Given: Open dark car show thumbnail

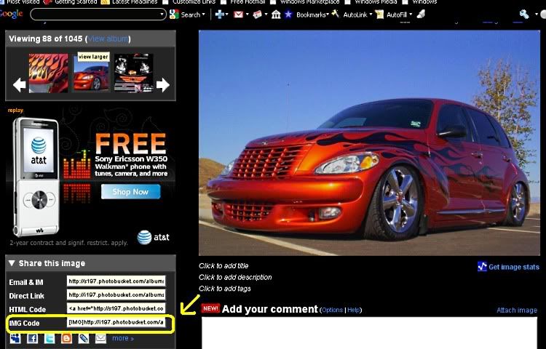Looking at the screenshot, I should tap(134, 73).
